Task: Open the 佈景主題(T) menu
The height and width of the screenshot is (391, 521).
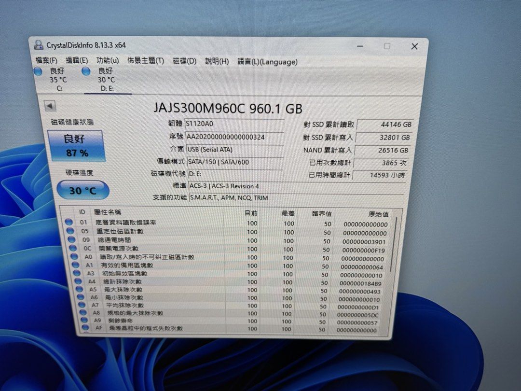Action: click(x=146, y=61)
